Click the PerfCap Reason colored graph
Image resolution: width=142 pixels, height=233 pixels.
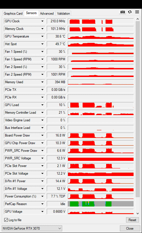pyautogui.click(x=101, y=204)
